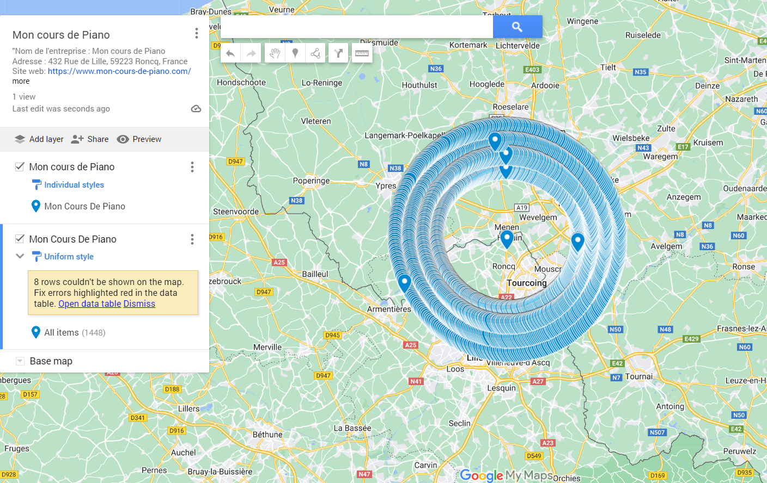
Task: Select the draw a line tool
Action: [315, 53]
